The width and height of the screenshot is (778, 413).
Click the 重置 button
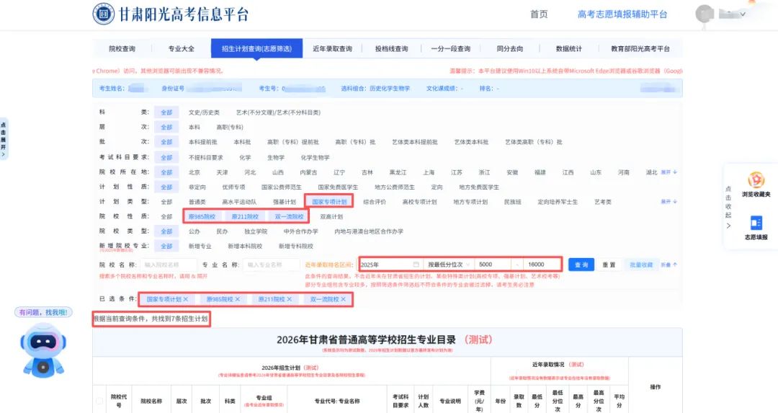coord(609,265)
